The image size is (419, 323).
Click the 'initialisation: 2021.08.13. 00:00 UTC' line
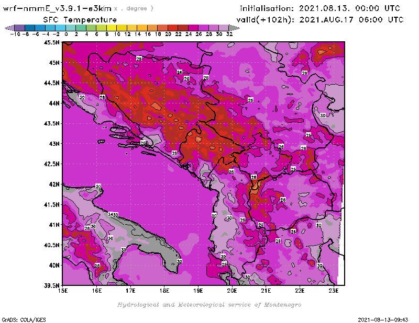(x=320, y=8)
